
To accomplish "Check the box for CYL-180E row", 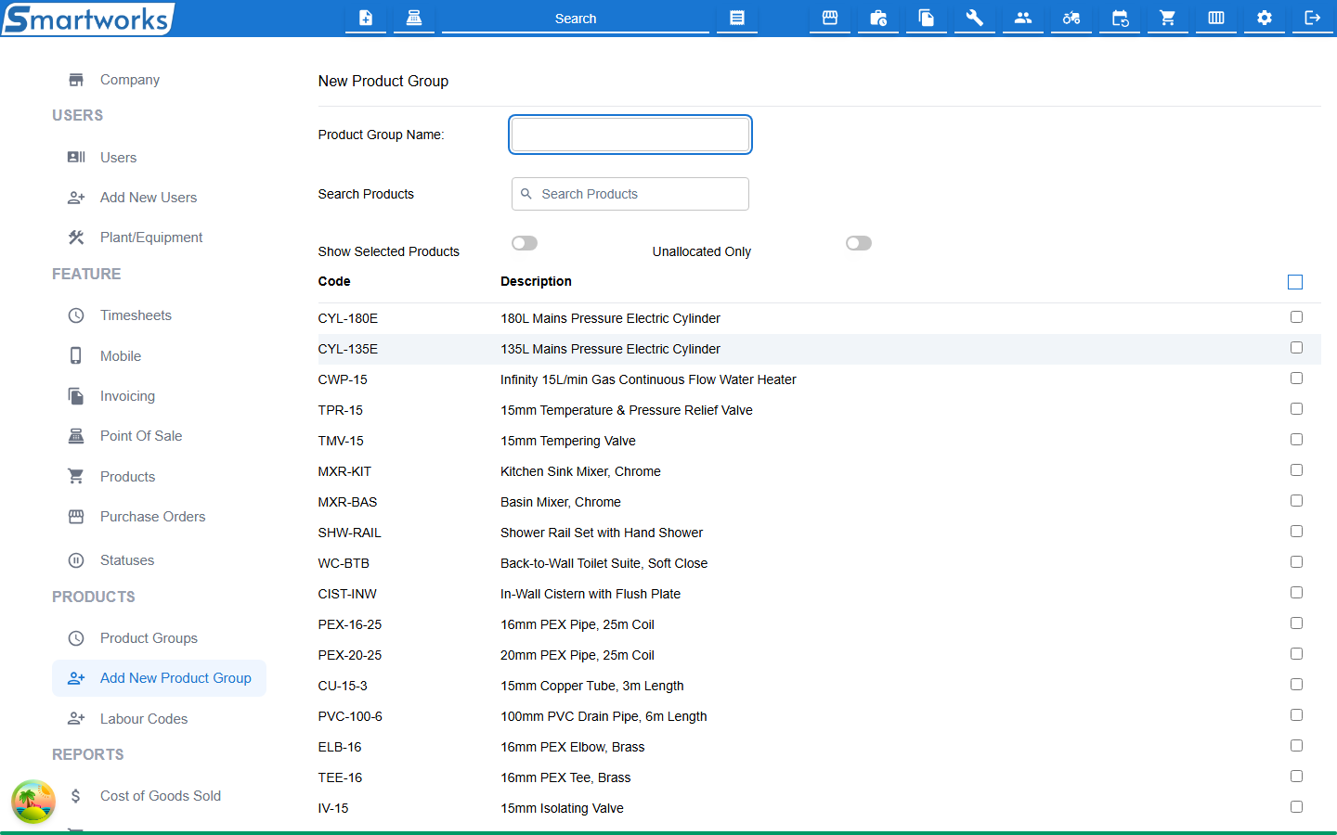I will (x=1296, y=317).
